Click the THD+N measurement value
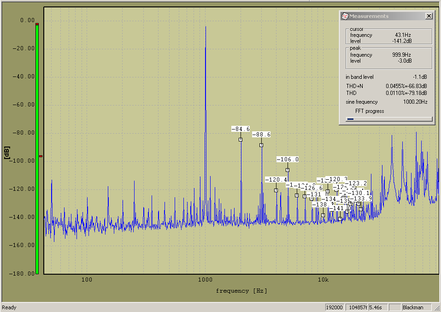 [406, 86]
